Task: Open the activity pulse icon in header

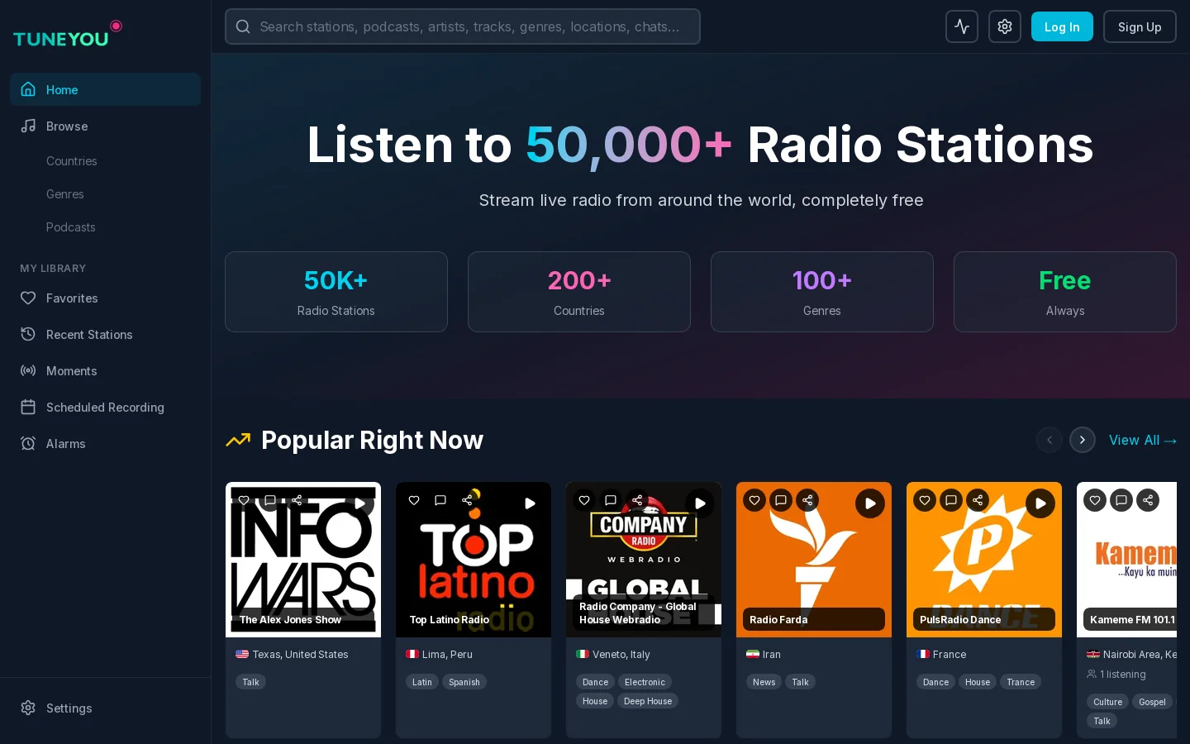Action: coord(962,26)
